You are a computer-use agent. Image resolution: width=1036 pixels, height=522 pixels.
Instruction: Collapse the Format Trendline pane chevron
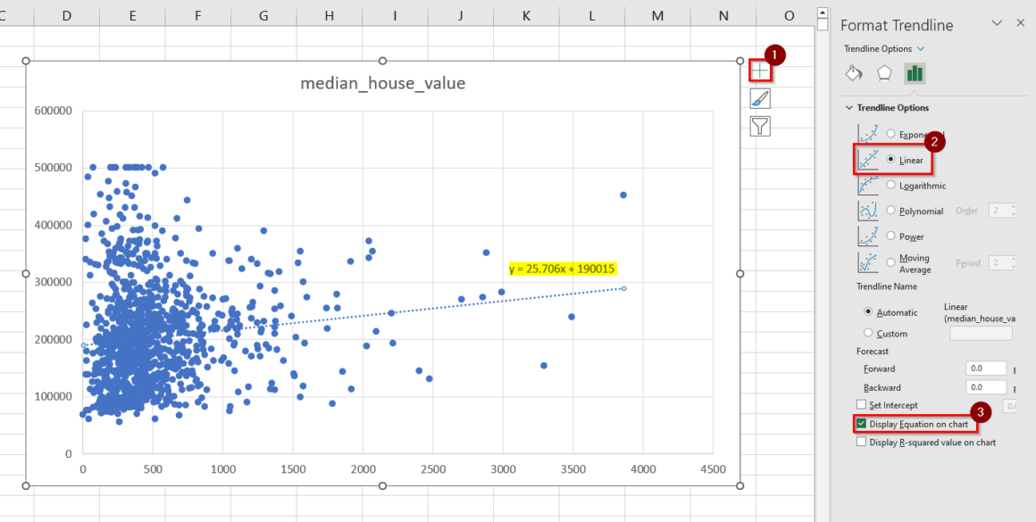997,24
